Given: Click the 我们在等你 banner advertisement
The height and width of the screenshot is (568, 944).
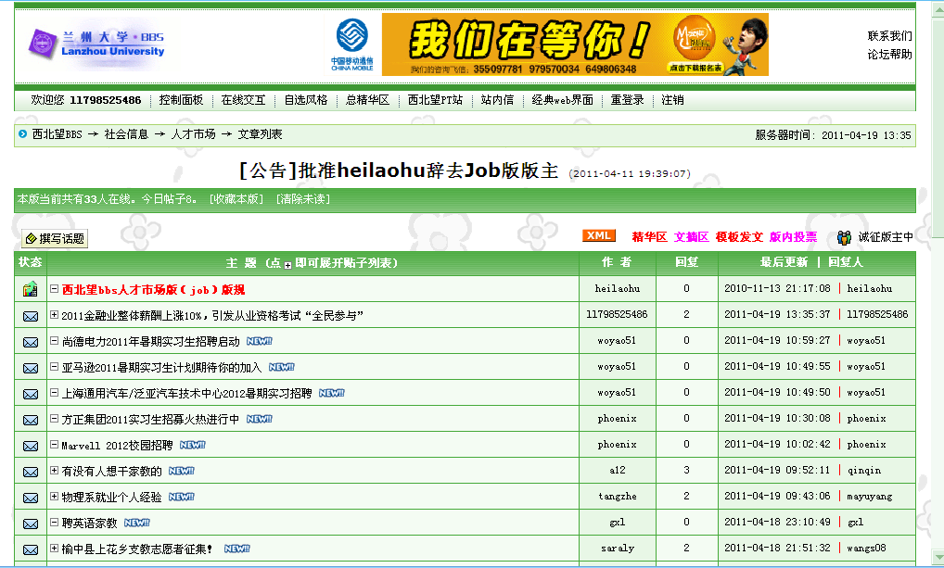Looking at the screenshot, I should [x=575, y=44].
